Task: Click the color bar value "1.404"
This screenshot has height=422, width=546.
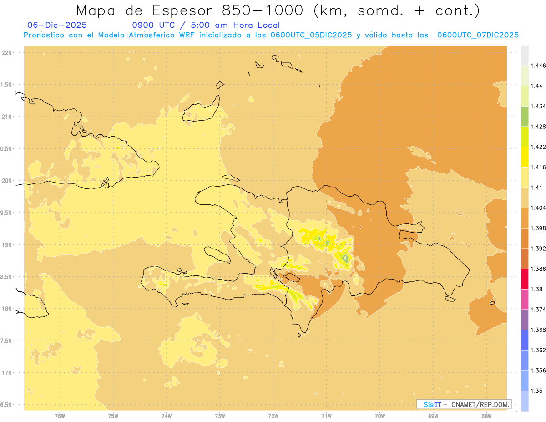Action: pos(538,208)
